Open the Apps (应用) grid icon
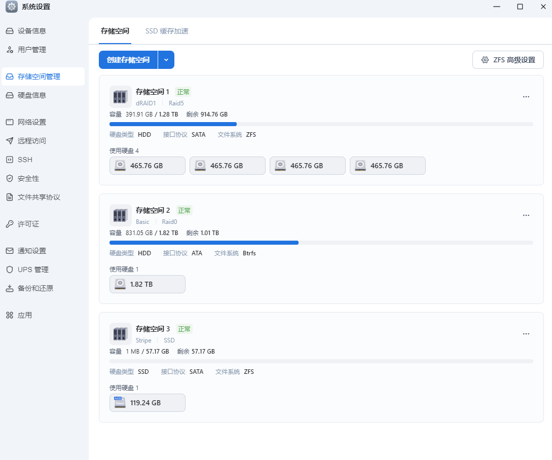Image resolution: width=552 pixels, height=460 pixels. pyautogui.click(x=10, y=315)
